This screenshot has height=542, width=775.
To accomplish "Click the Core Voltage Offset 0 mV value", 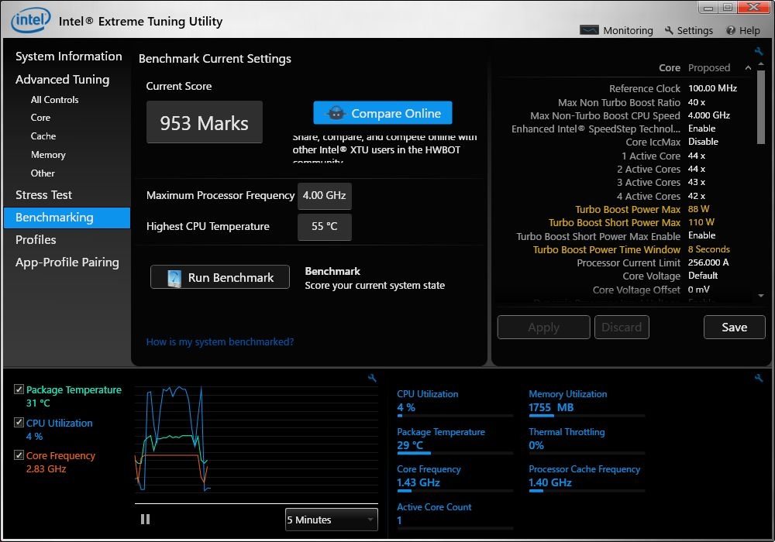I will [698, 290].
